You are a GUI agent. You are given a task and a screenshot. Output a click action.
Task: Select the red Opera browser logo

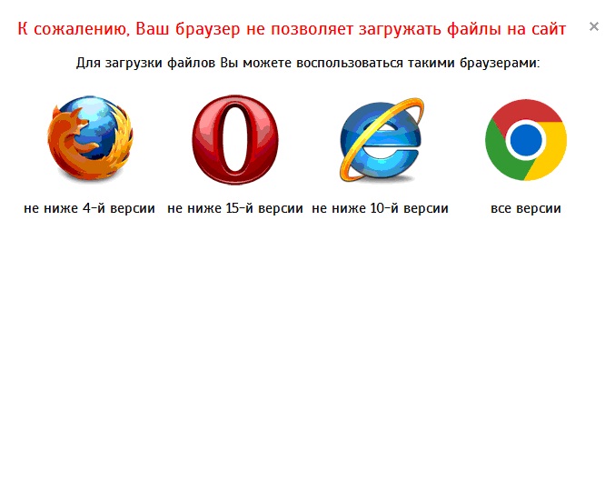click(x=235, y=139)
